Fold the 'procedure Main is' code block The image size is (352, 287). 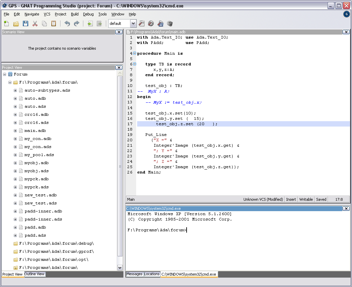tap(135, 53)
